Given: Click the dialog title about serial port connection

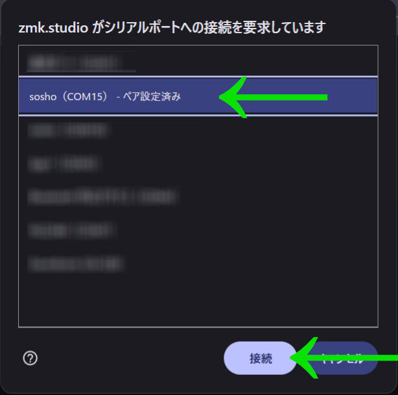Looking at the screenshot, I should point(172,27).
